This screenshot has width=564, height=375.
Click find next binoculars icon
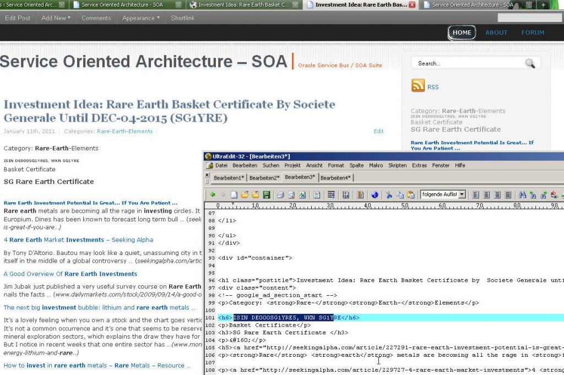pos(544,194)
